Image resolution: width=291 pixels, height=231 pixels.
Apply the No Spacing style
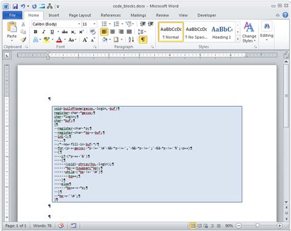[x=196, y=32]
